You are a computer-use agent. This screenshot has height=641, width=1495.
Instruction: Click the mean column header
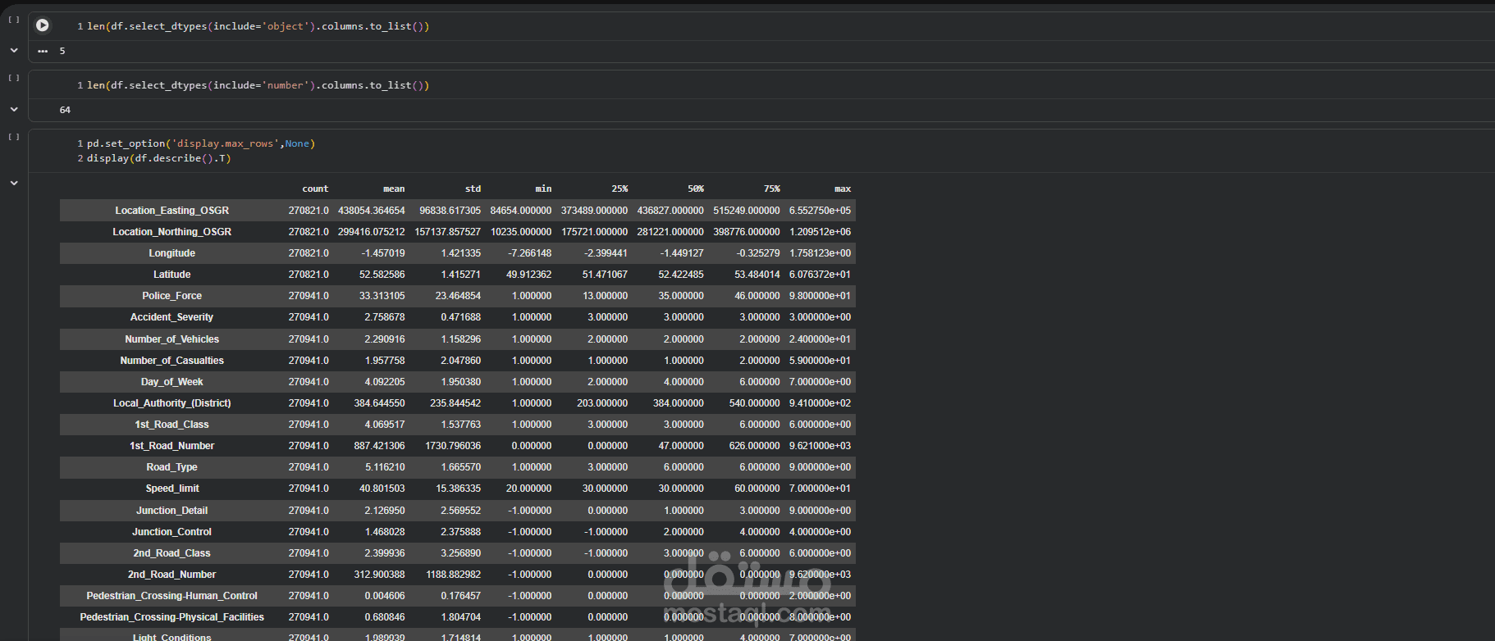click(x=394, y=189)
